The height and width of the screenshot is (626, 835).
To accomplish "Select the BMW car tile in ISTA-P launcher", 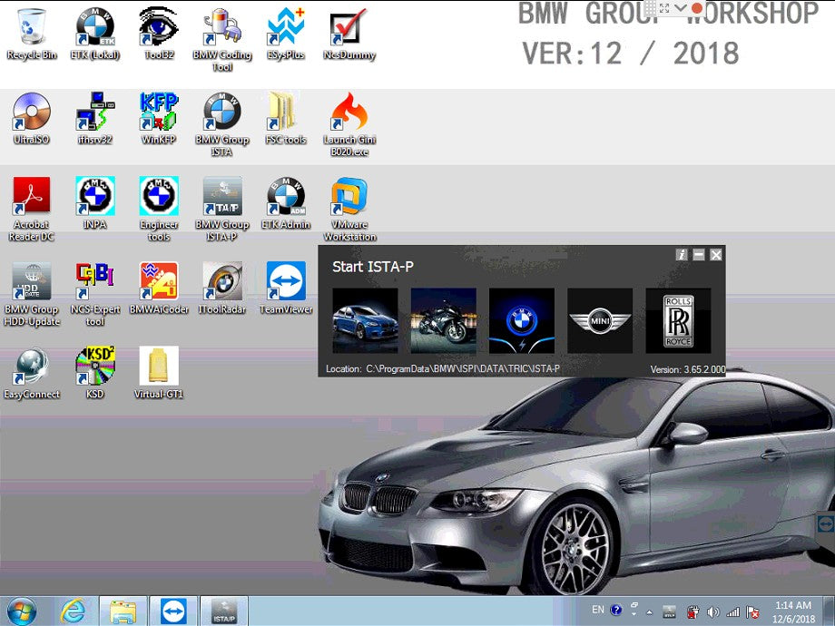I will click(365, 320).
